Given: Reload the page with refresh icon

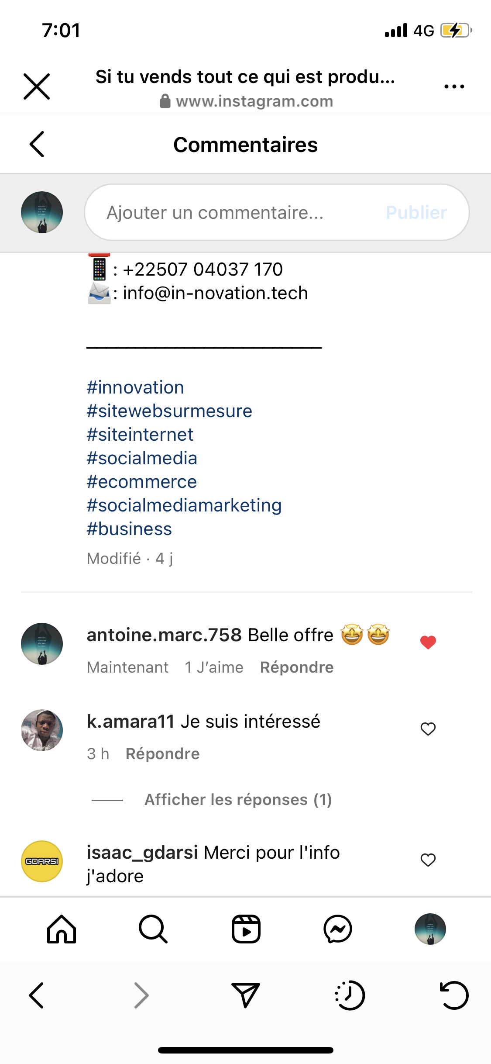Looking at the screenshot, I should click(x=454, y=995).
